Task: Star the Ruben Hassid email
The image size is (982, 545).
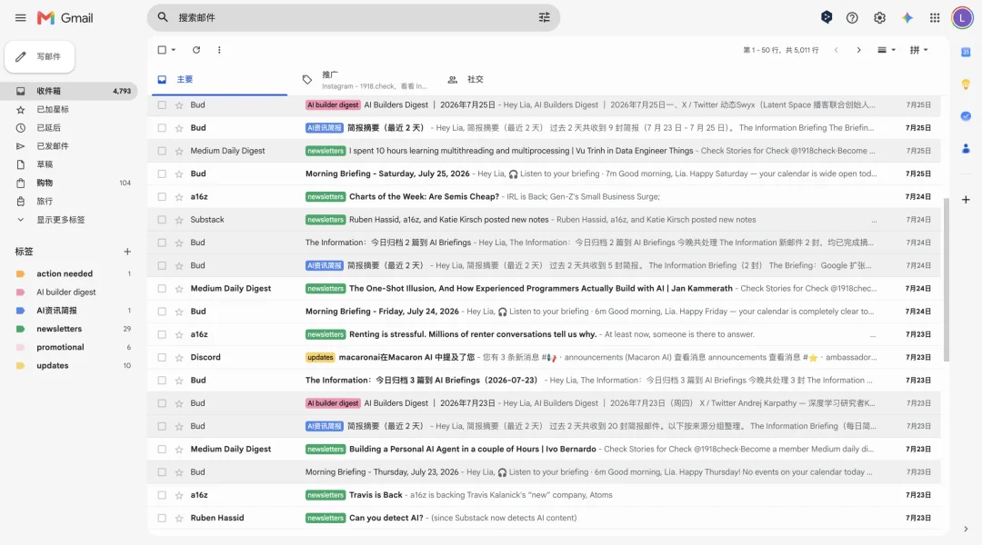Action: coord(179,518)
